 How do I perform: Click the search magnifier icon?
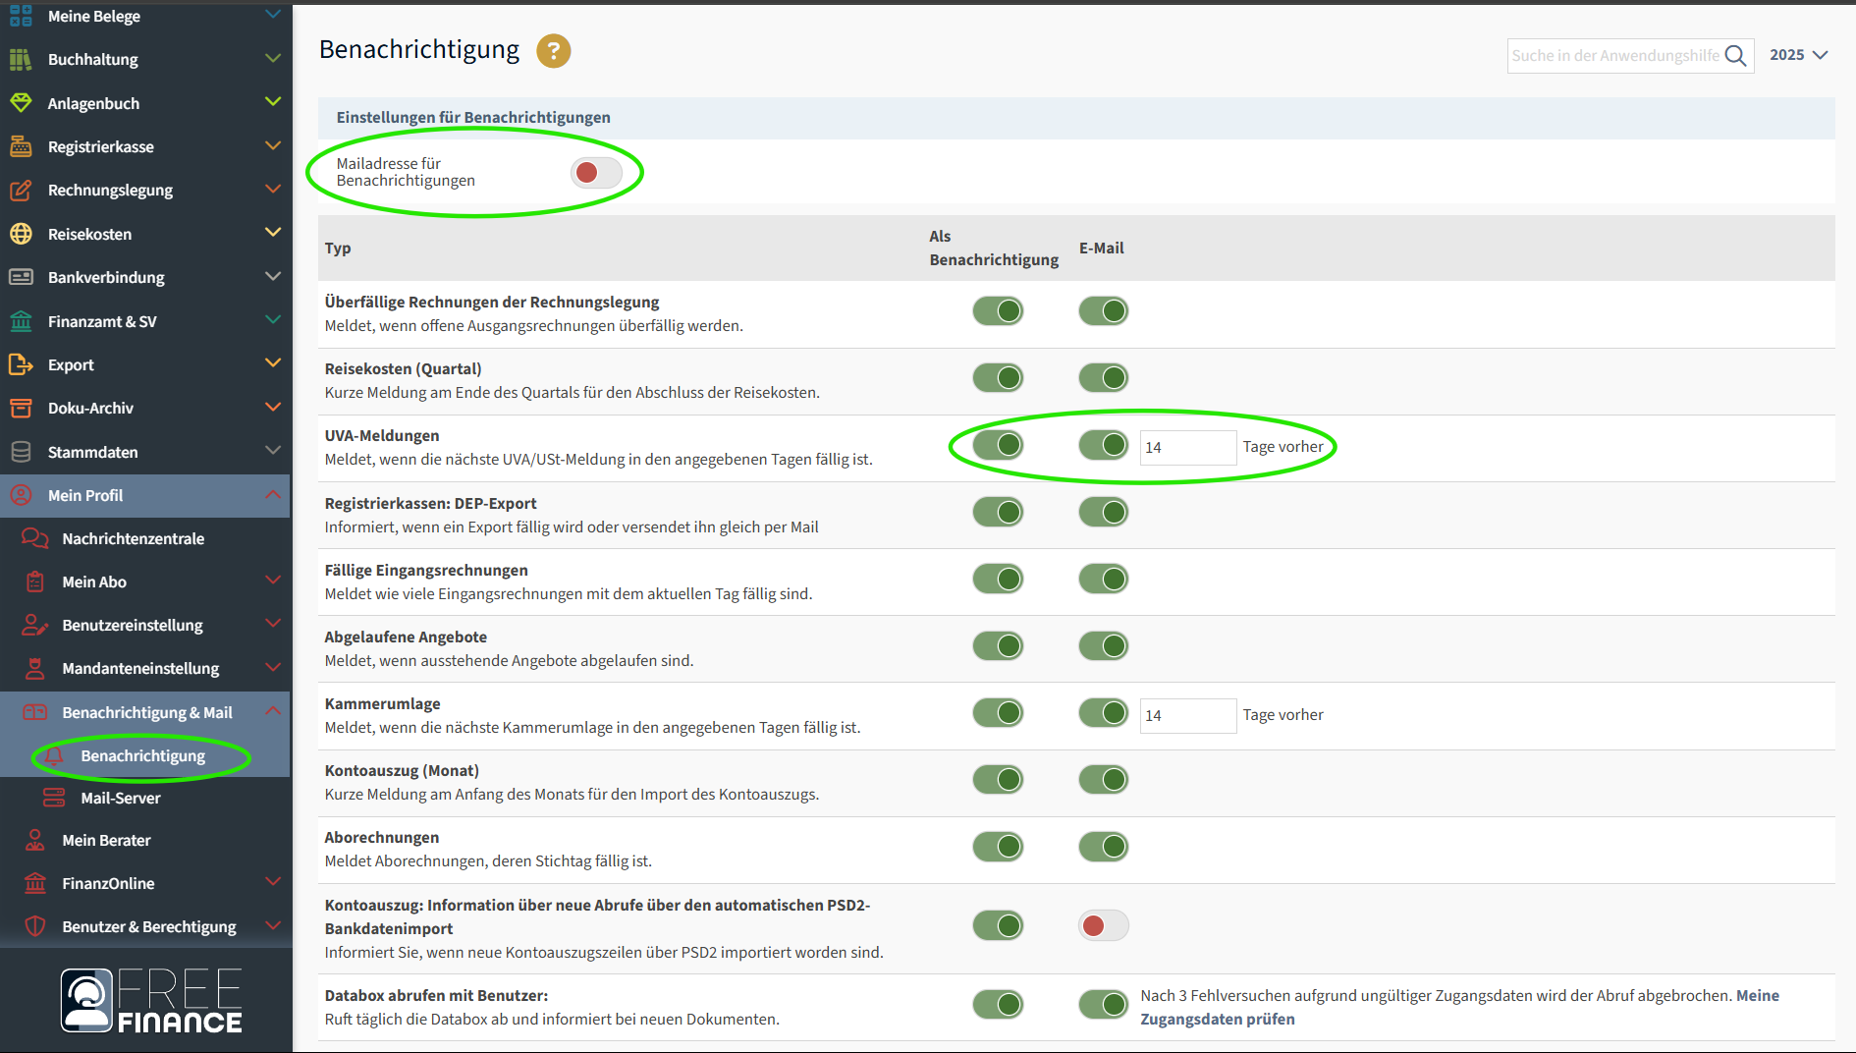click(1735, 56)
